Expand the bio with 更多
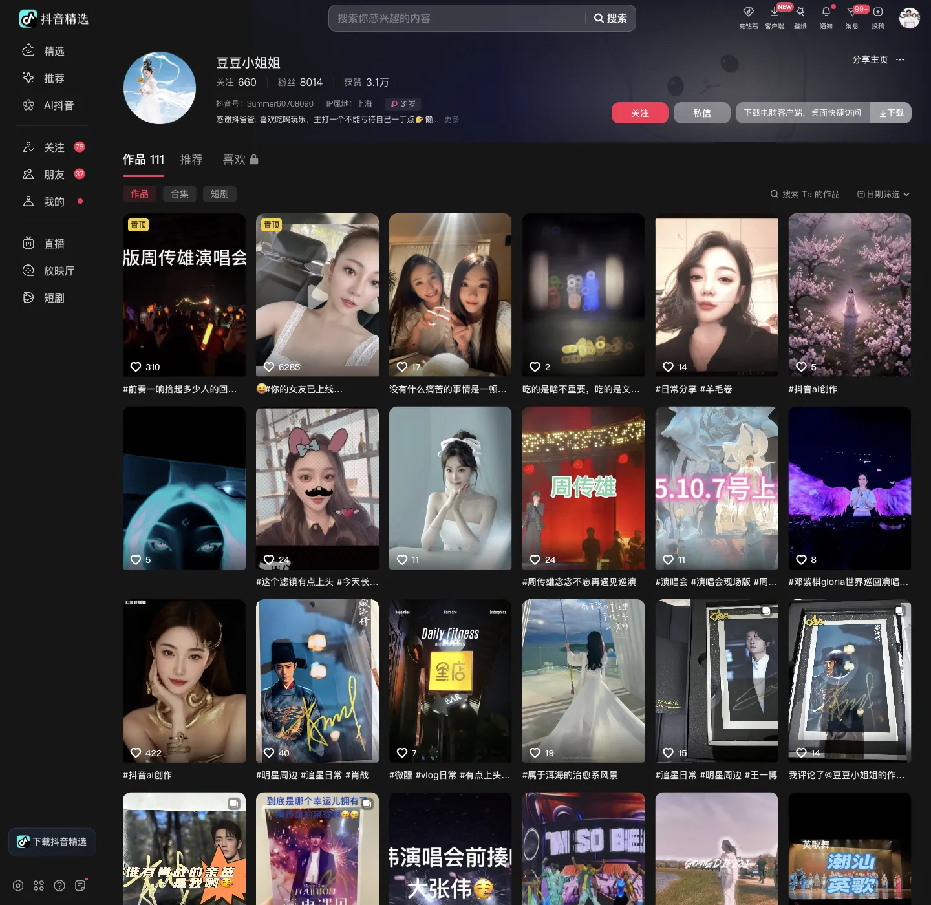The width and height of the screenshot is (931, 905). [451, 120]
